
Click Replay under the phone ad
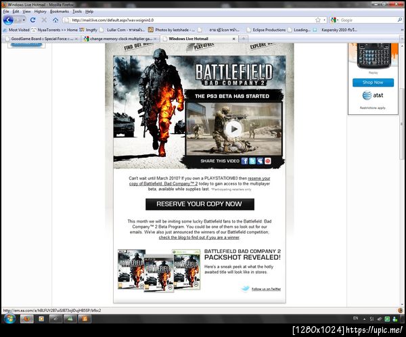coord(373,73)
